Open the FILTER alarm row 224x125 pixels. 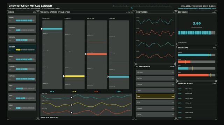(155, 78)
